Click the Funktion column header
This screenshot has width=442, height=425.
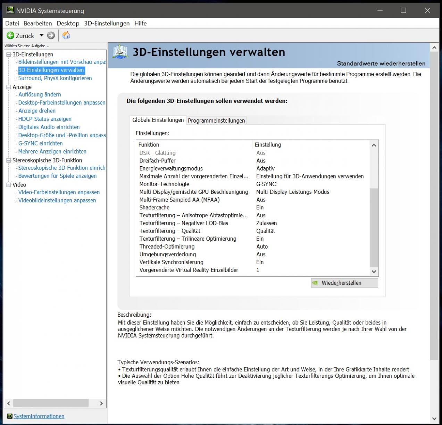point(194,145)
